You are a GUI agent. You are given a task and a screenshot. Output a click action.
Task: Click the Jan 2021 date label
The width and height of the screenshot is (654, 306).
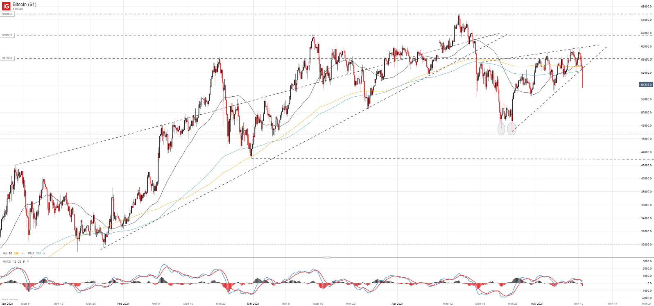pyautogui.click(x=7, y=304)
